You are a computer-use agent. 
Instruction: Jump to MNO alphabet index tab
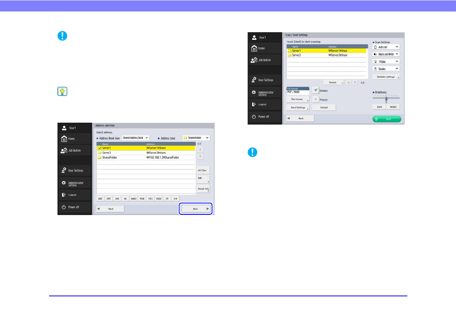pos(134,199)
